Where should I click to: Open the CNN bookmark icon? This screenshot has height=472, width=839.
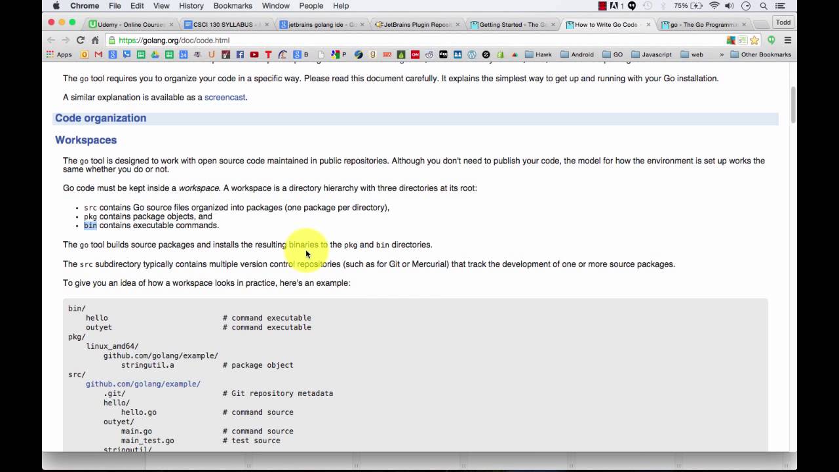point(415,54)
